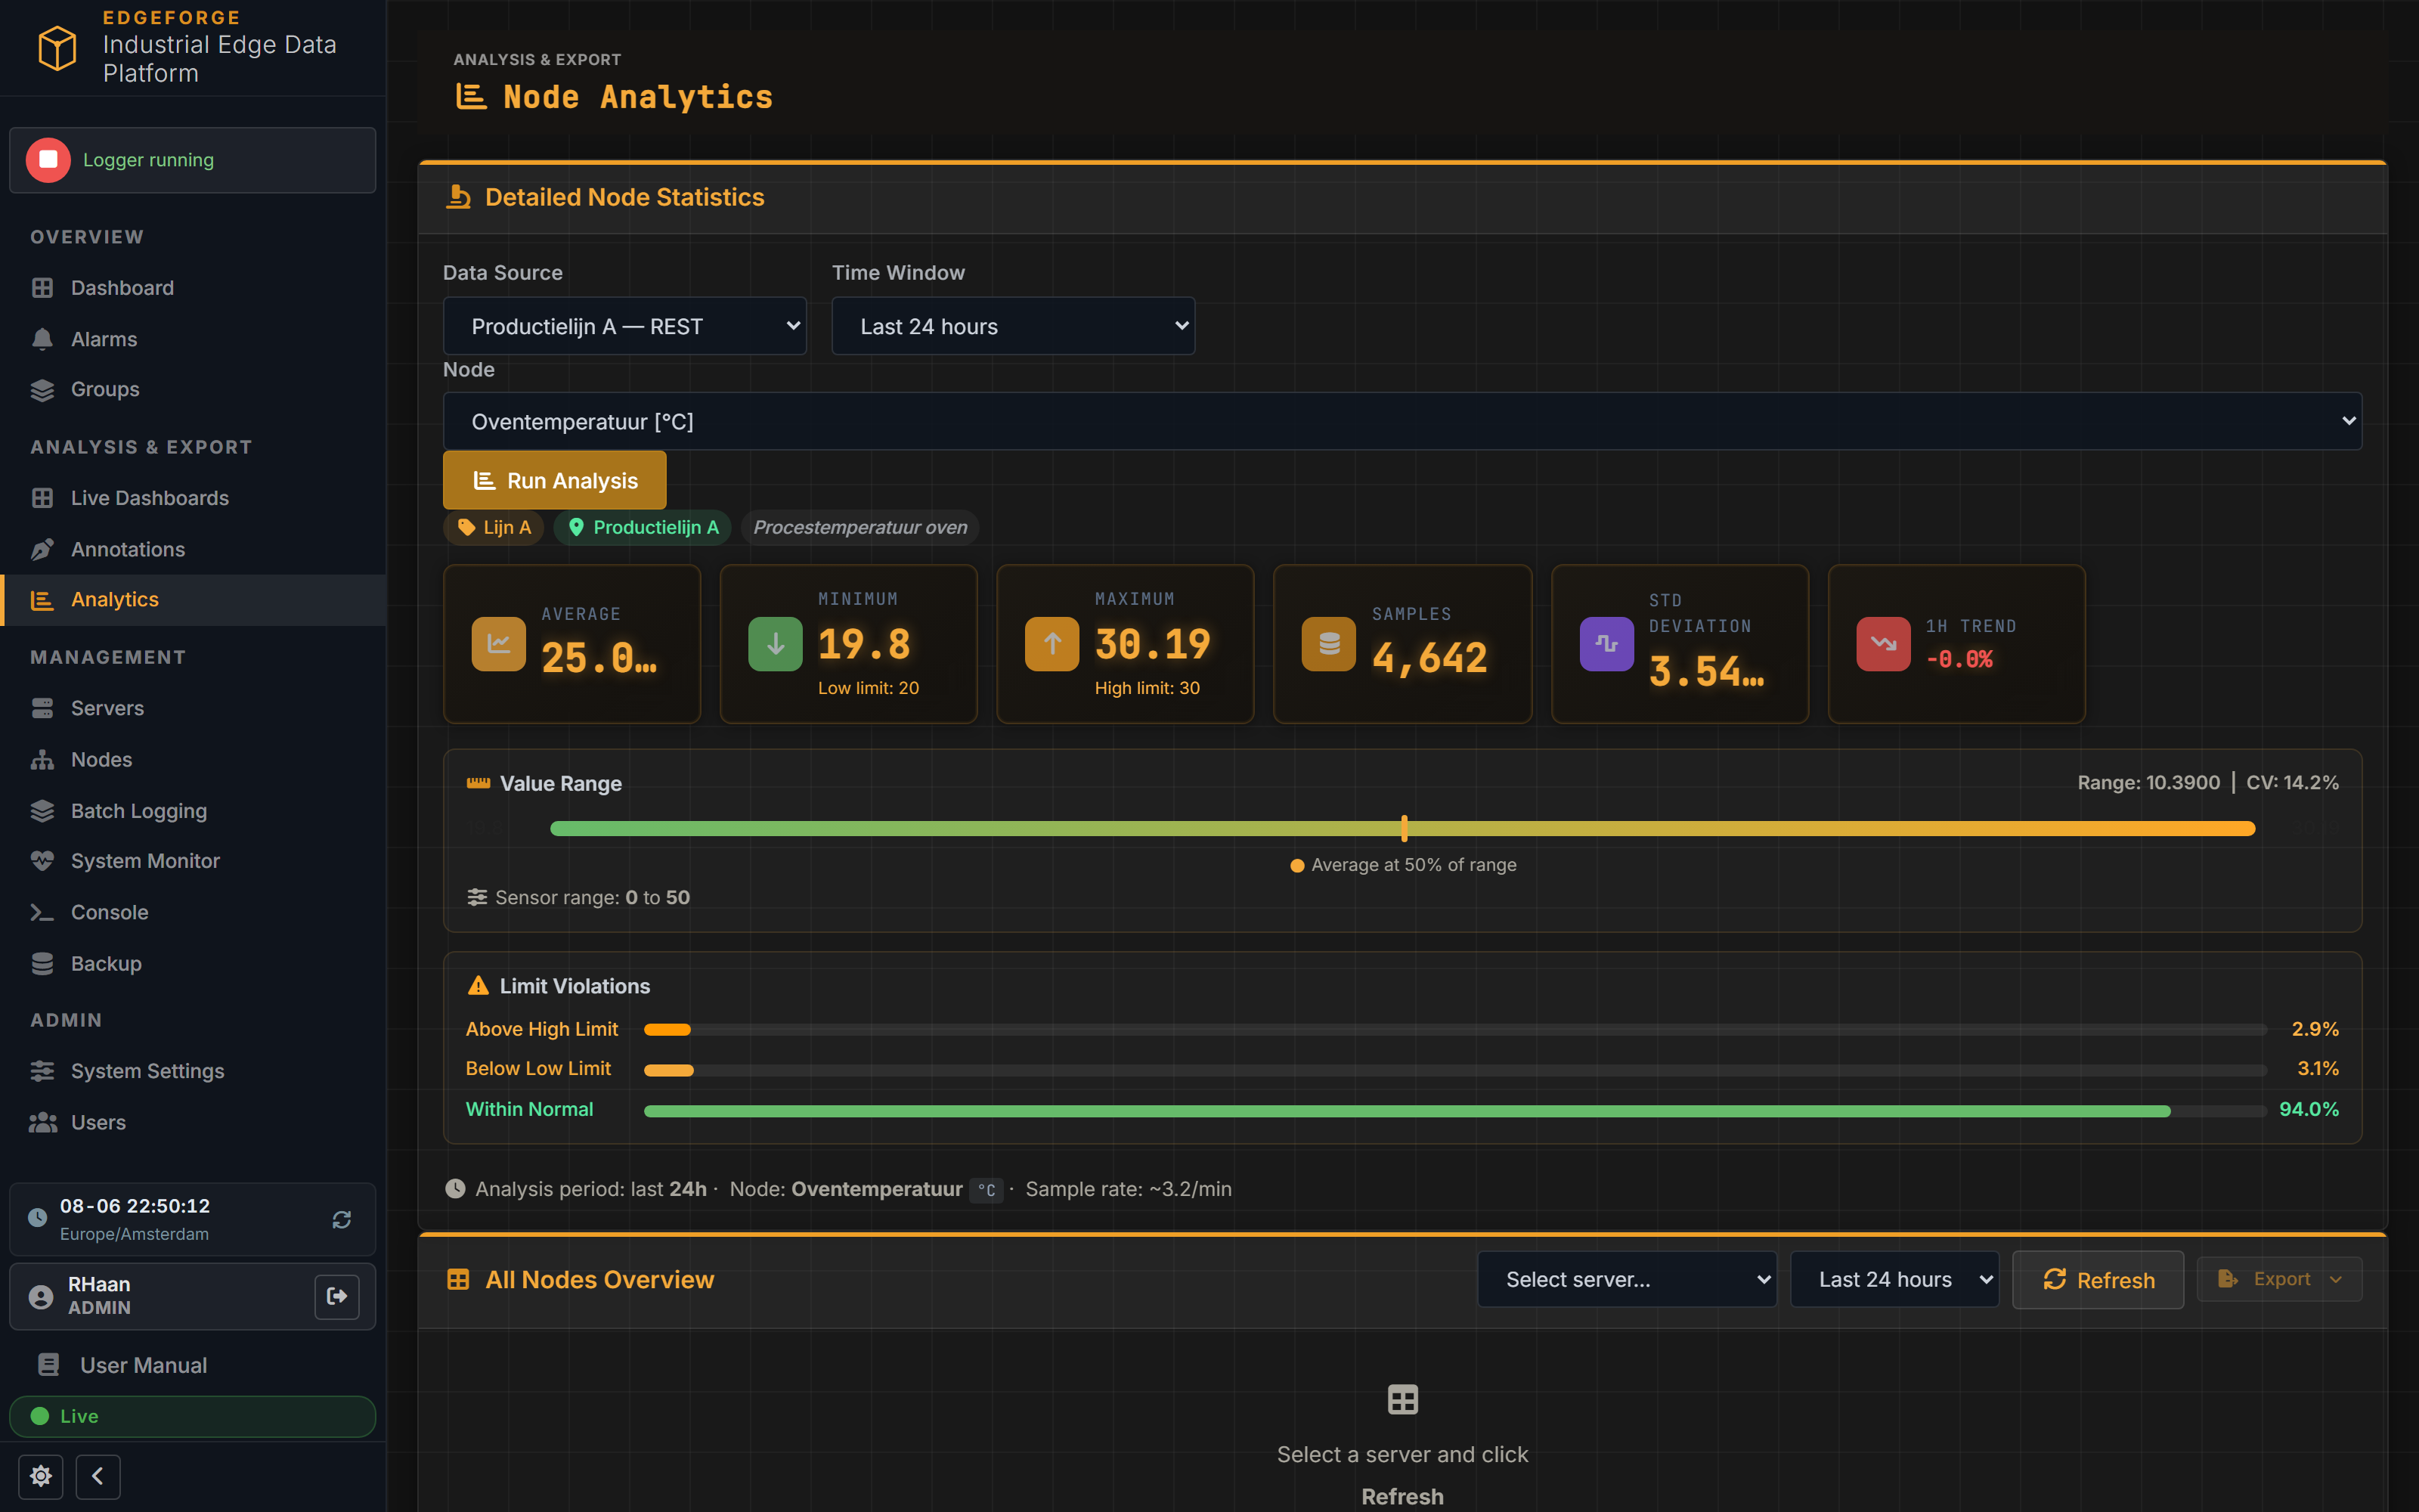This screenshot has width=2419, height=1512.
Task: Click the Analytics chart icon in sidebar
Action: 42,600
